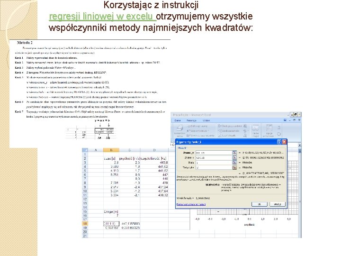
Task: Expand the formula bar dropdown arrow
Action: 299,145
